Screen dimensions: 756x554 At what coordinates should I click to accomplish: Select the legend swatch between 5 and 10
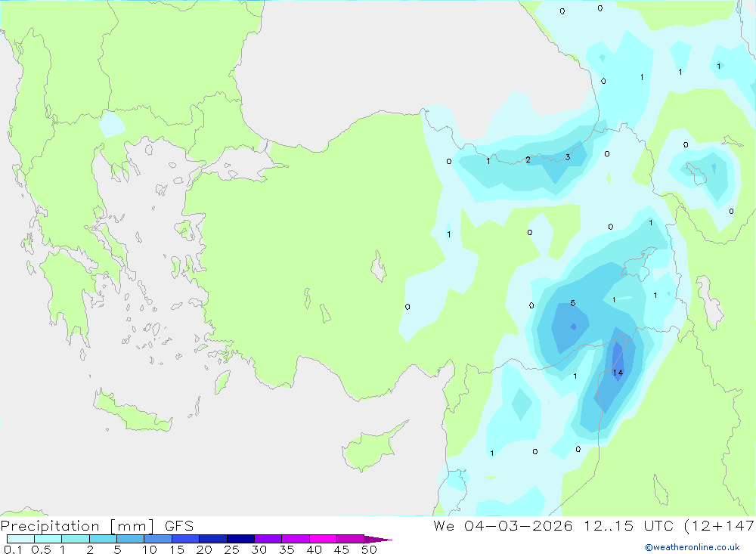131,539
